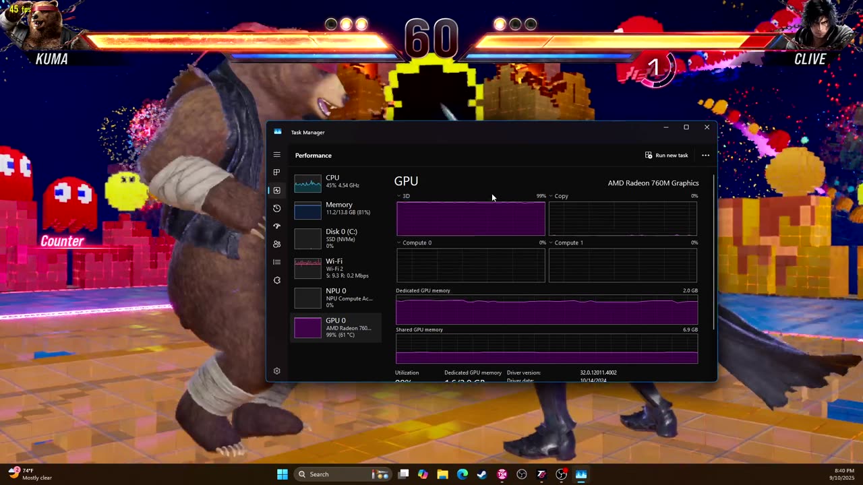Click the Task Manager title bar app icon

277,132
